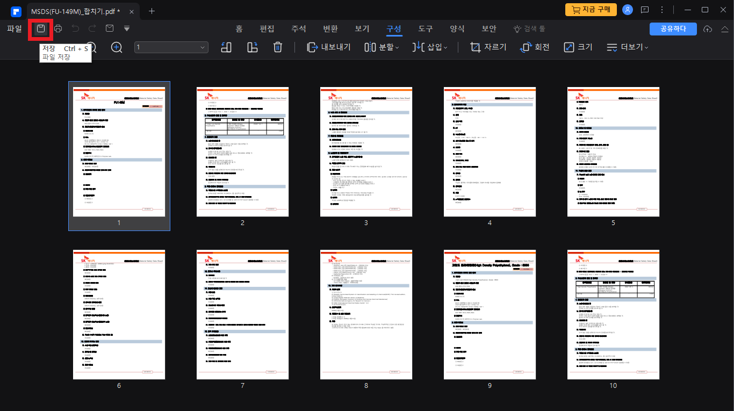Open the 파일 file menu

coord(15,28)
